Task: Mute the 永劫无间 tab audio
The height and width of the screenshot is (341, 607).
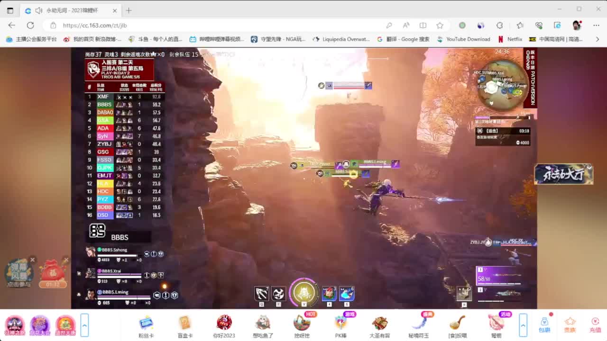Action: (x=39, y=10)
